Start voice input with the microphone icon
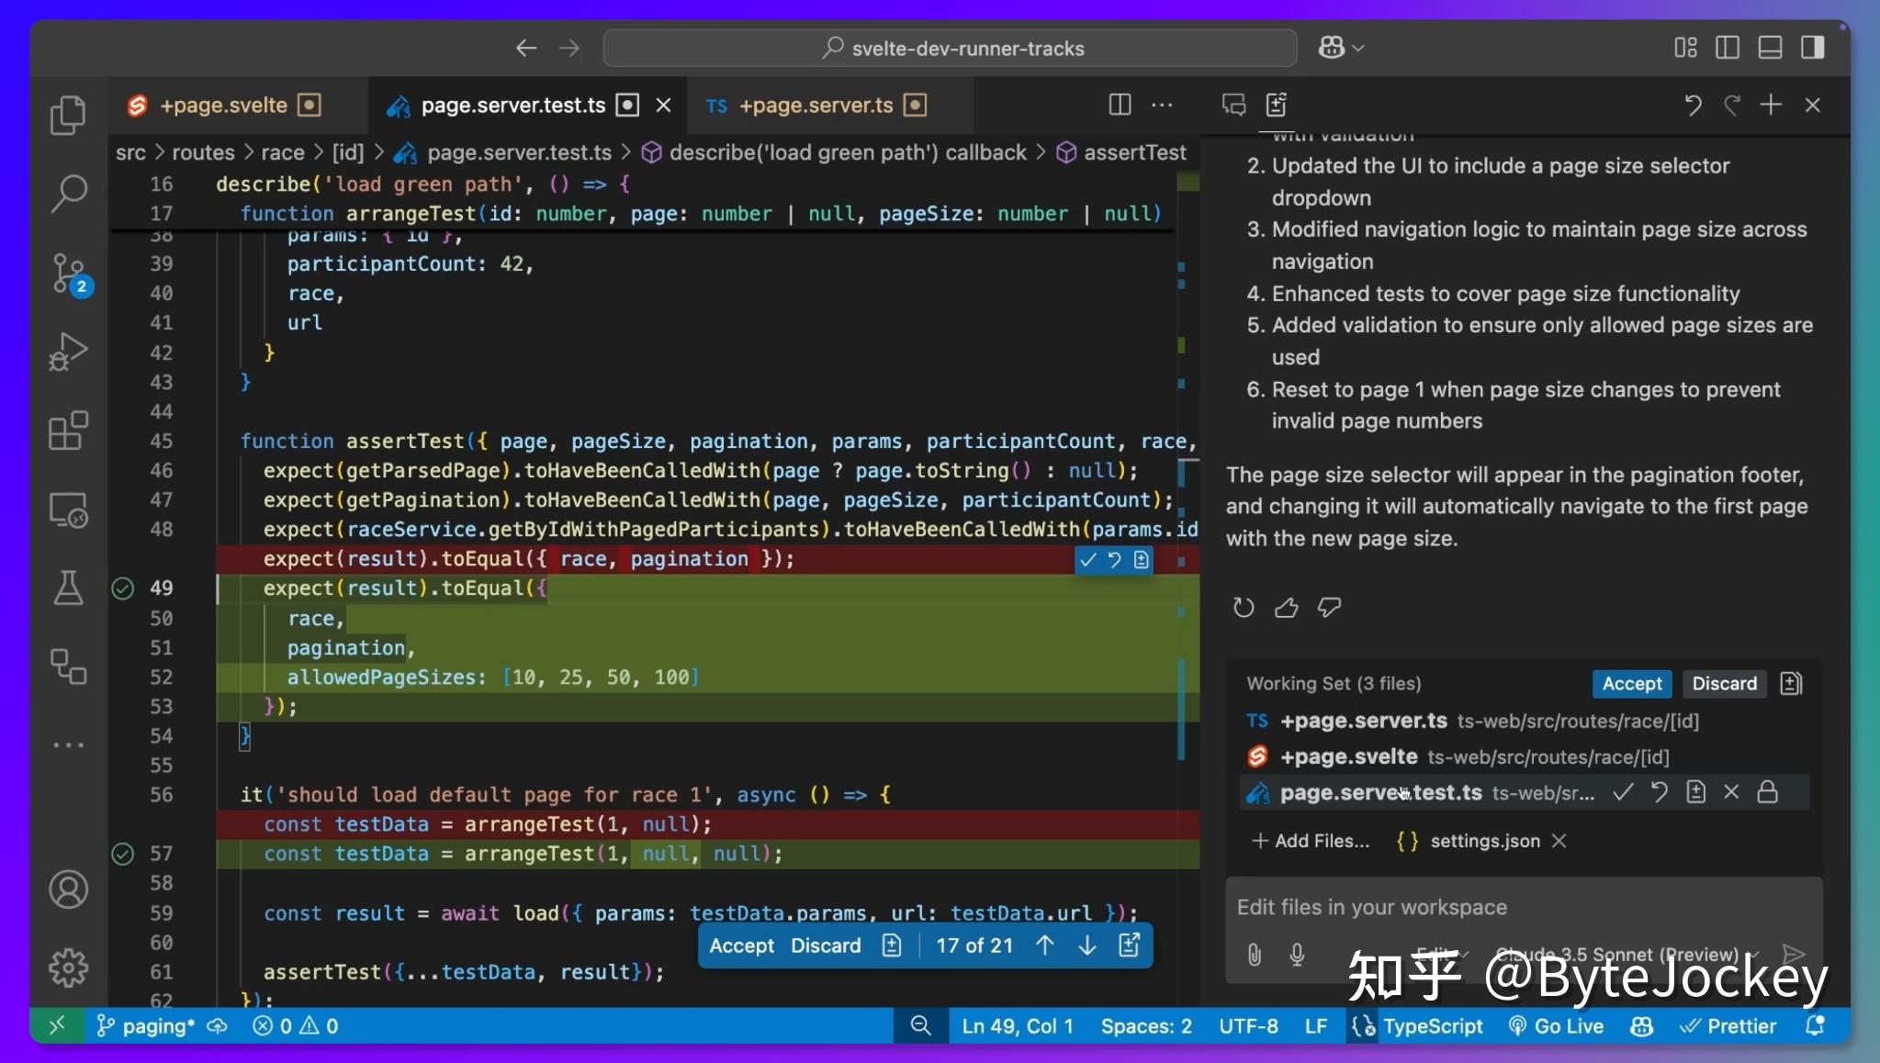This screenshot has width=1880, height=1063. (x=1296, y=955)
